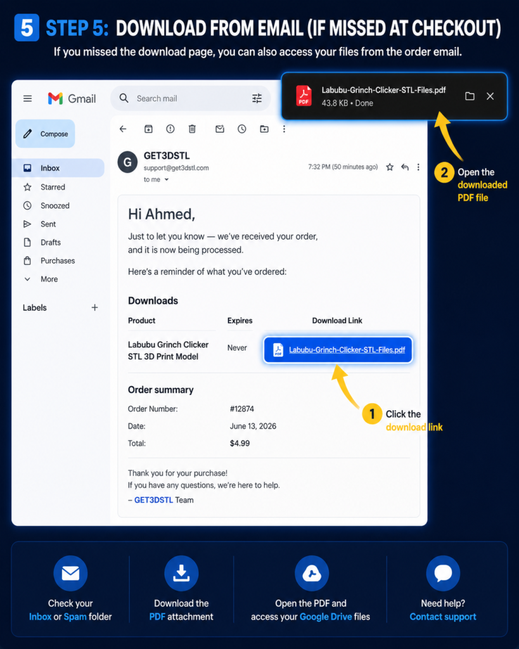This screenshot has width=519, height=649.
Task: Reply to the email with arrow icon
Action: 405,167
